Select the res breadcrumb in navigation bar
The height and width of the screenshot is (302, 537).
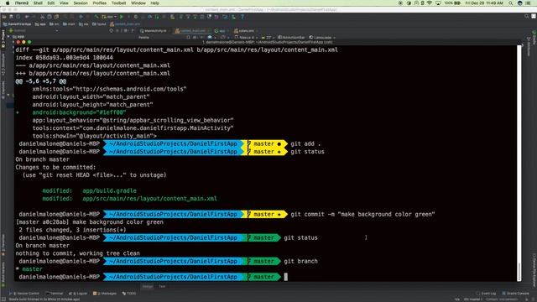click(x=84, y=24)
